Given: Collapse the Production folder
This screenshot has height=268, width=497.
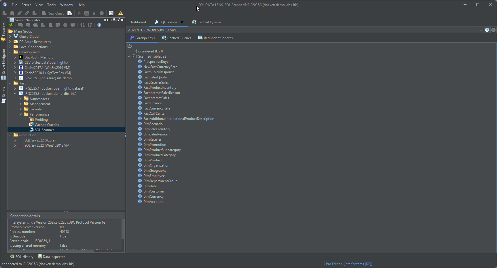Looking at the screenshot, I should click(x=10, y=135).
